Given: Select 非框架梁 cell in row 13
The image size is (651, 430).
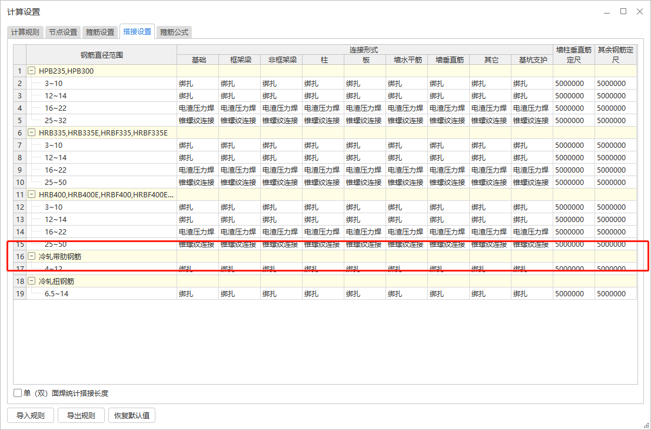Looking at the screenshot, I should [x=281, y=219].
